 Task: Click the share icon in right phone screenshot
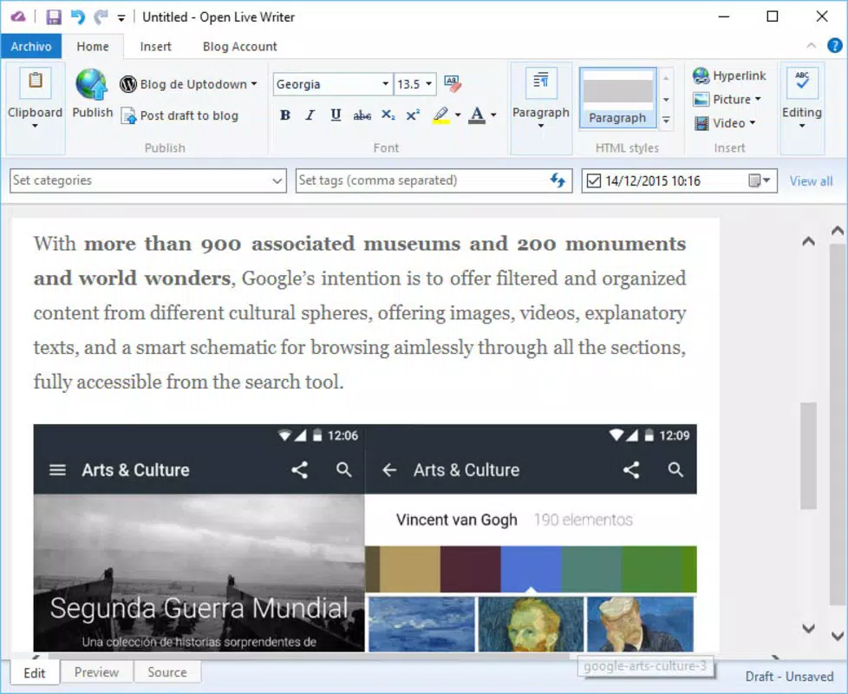click(x=631, y=469)
